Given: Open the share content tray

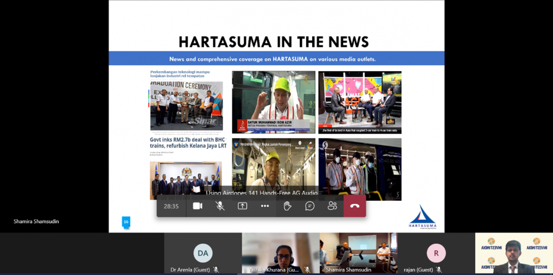Looking at the screenshot, I should [x=242, y=206].
